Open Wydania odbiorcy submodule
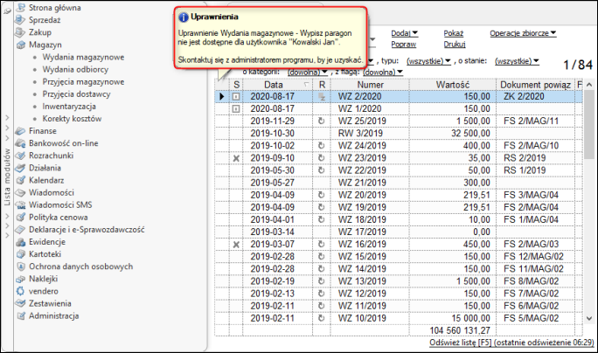Image resolution: width=598 pixels, height=353 pixels. pyautogui.click(x=75, y=69)
